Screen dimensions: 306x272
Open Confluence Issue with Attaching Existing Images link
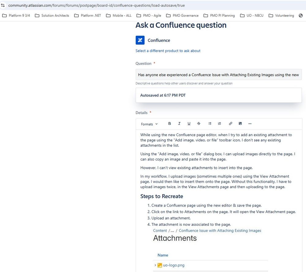tap(220, 230)
